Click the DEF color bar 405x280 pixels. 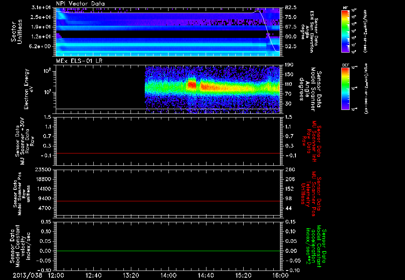point(346,89)
